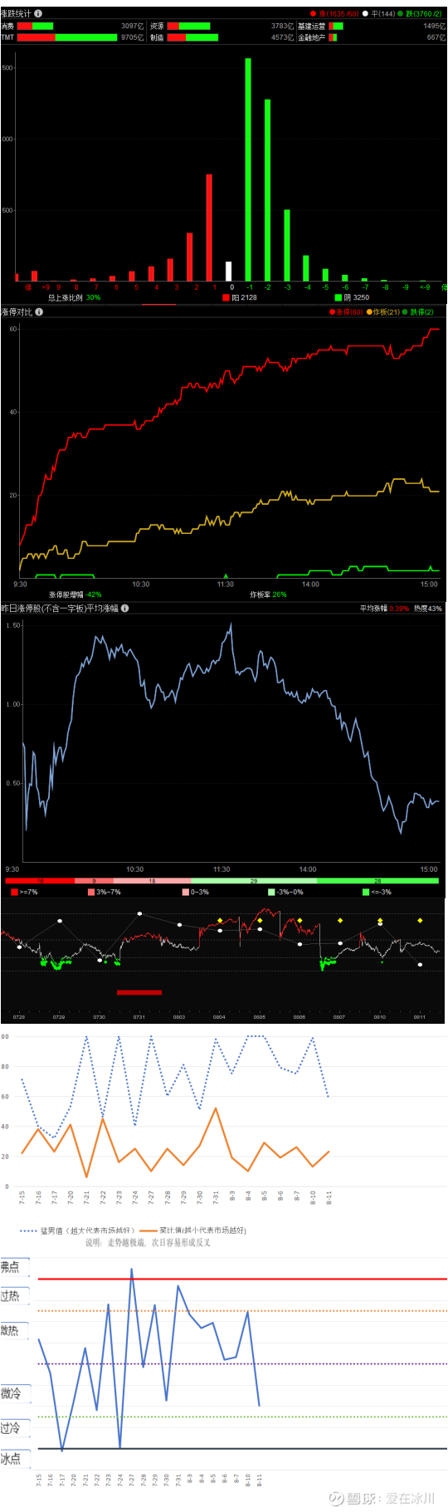The height and width of the screenshot is (1512, 448).
Task: Click the red 阳 2128 legend square
Action: (226, 297)
